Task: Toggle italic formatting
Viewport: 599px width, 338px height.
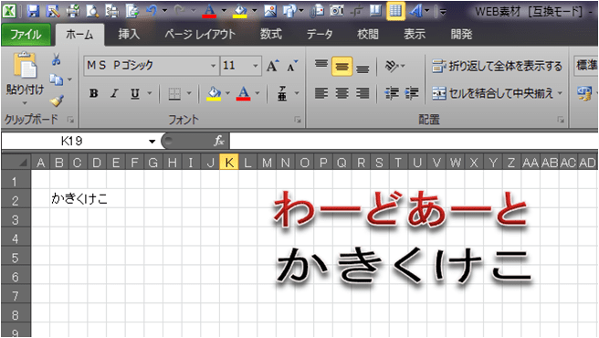Action: pos(114,93)
